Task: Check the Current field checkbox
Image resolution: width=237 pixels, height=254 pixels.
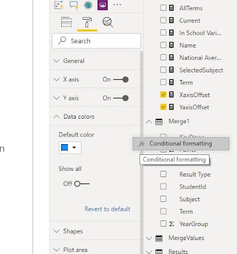Action: [x=163, y=20]
